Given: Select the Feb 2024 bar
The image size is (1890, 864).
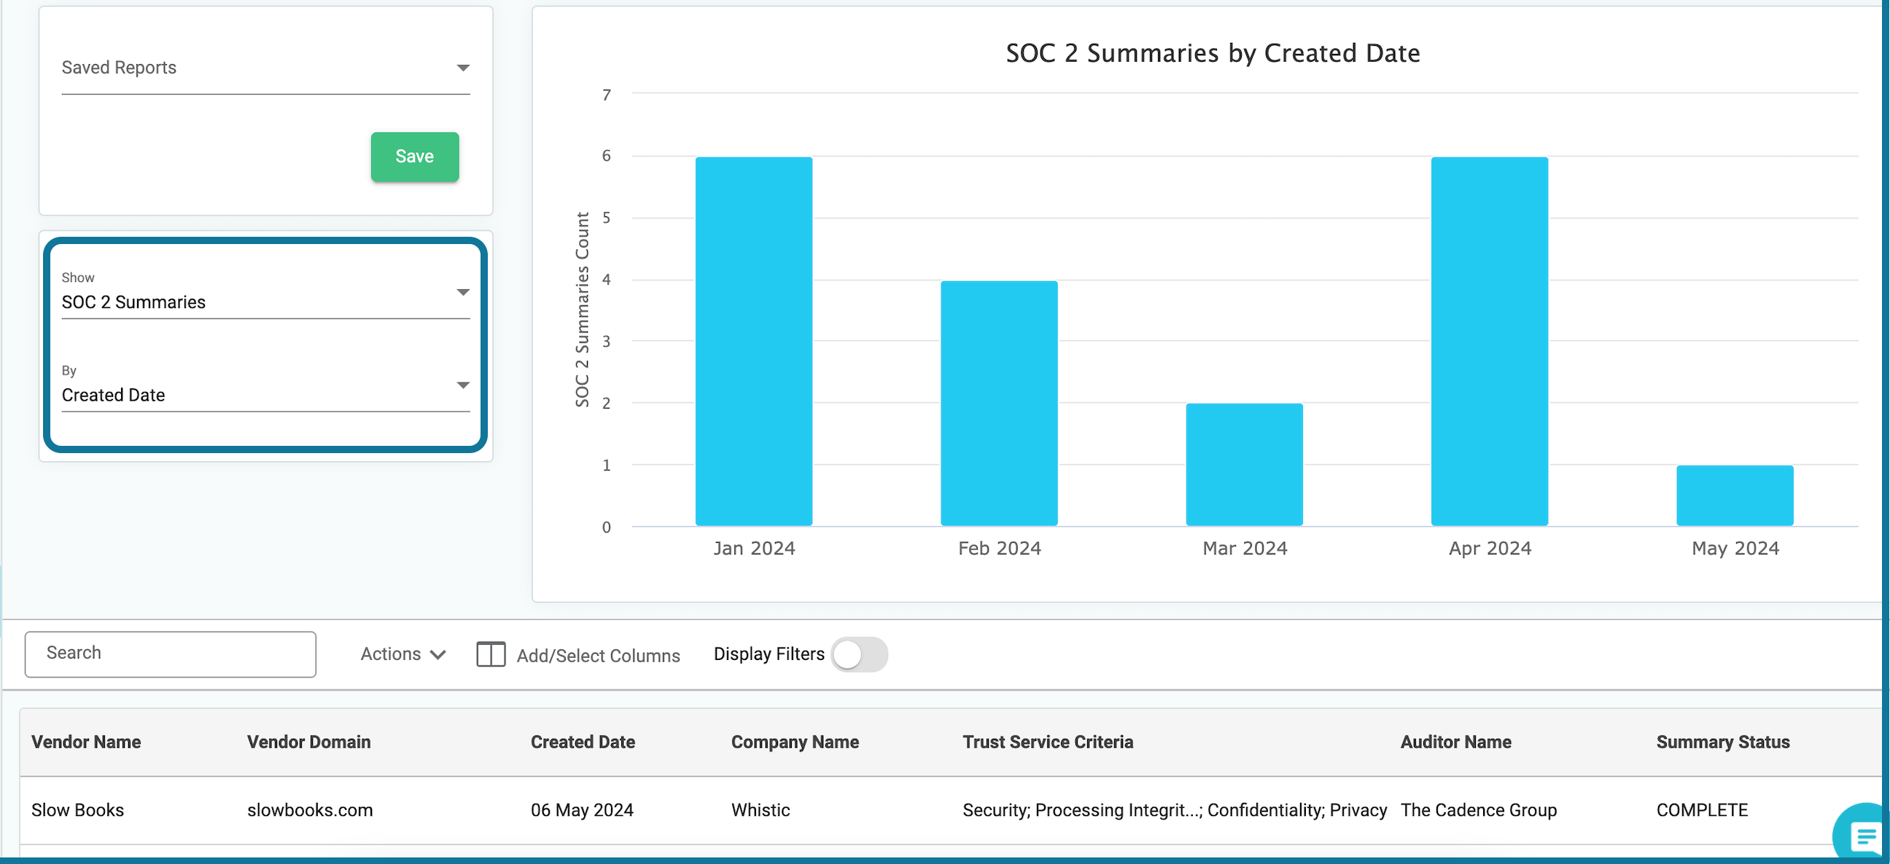Looking at the screenshot, I should coord(998,403).
